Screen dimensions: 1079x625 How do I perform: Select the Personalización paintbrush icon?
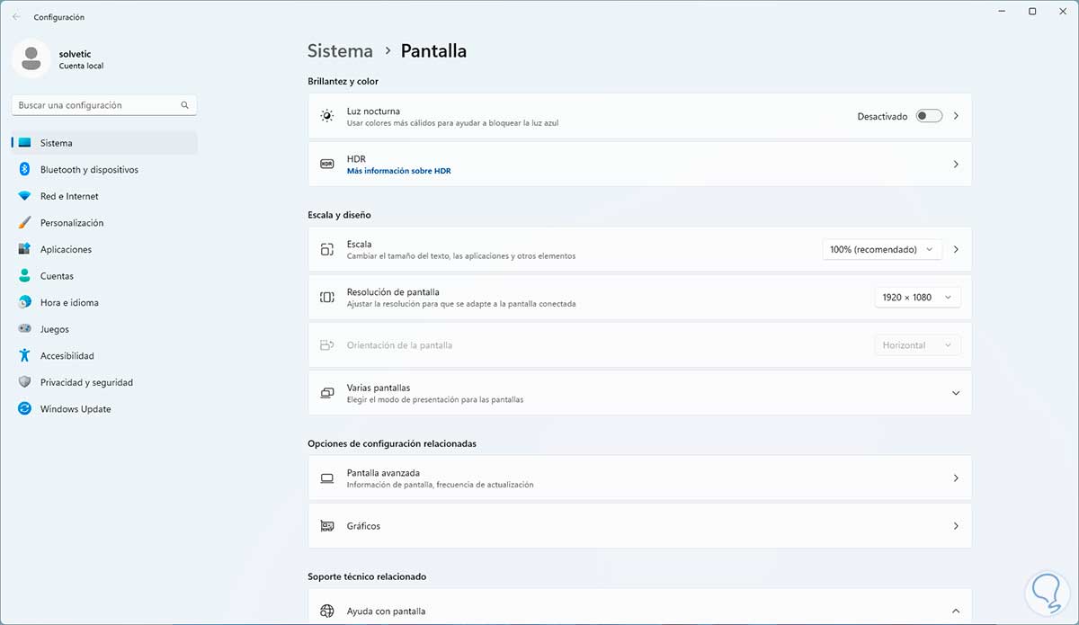[x=24, y=223]
